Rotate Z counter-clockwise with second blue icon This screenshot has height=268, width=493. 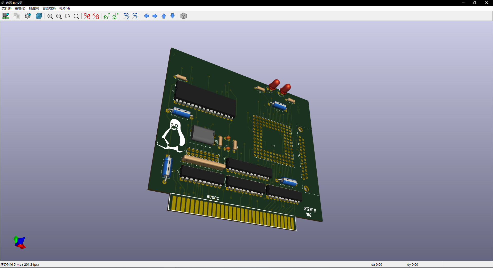click(135, 16)
